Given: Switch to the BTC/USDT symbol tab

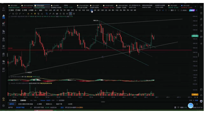Looking at the screenshot, I should (14, 6).
